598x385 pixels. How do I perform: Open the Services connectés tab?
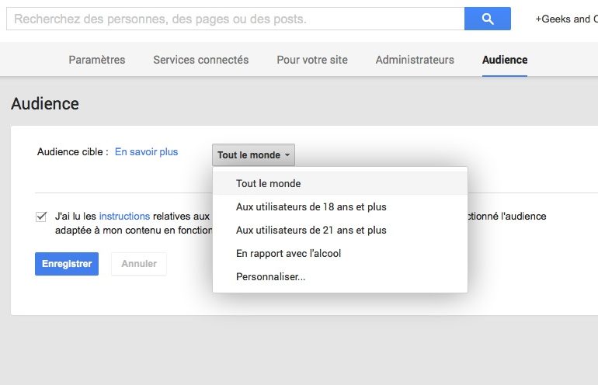tap(200, 60)
